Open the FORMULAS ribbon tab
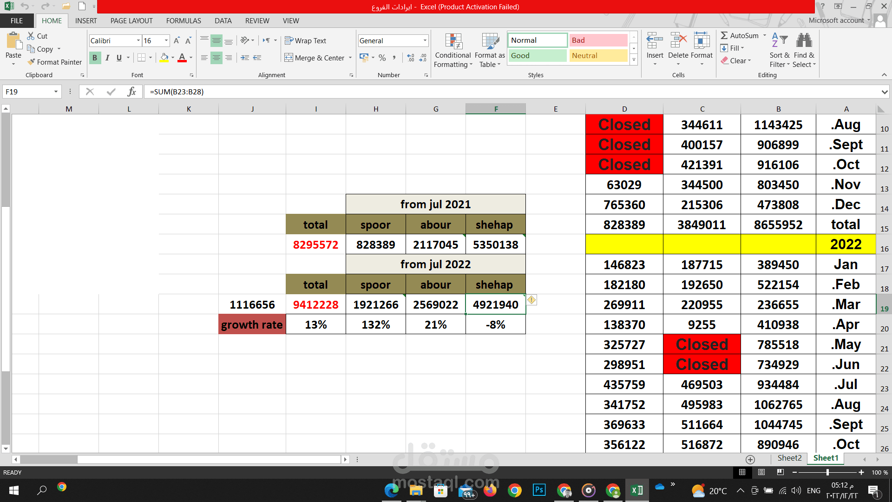Image resolution: width=892 pixels, height=502 pixels. click(x=184, y=20)
